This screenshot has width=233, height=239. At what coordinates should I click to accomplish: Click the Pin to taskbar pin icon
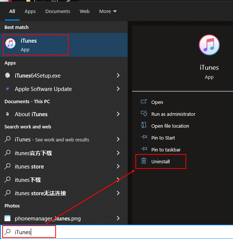[x=144, y=149]
